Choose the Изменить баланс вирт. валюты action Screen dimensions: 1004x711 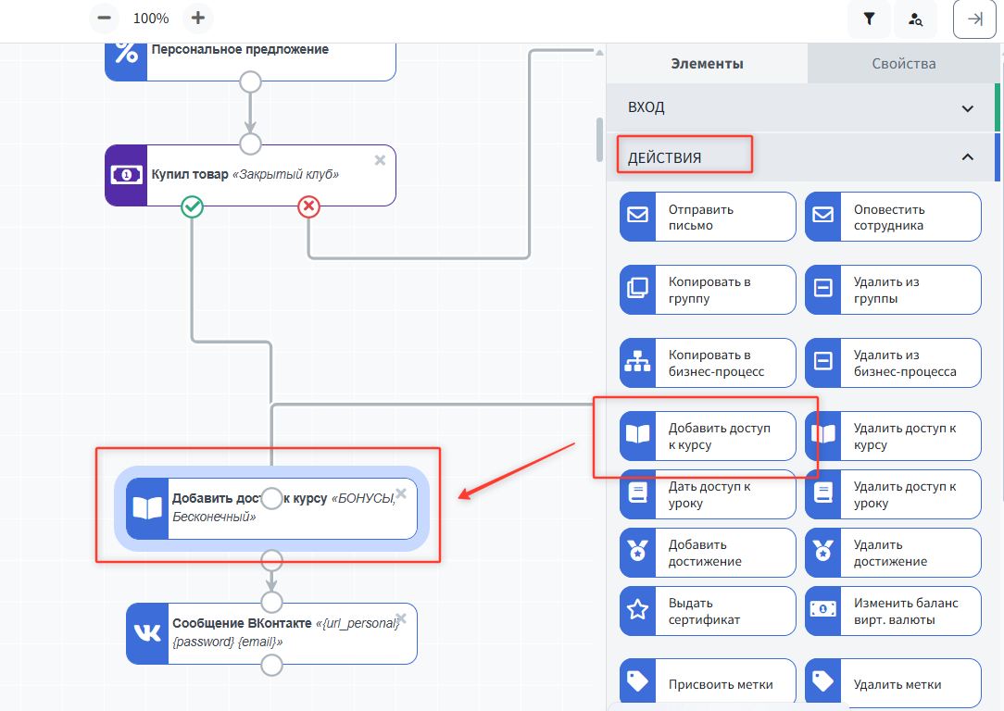point(892,611)
